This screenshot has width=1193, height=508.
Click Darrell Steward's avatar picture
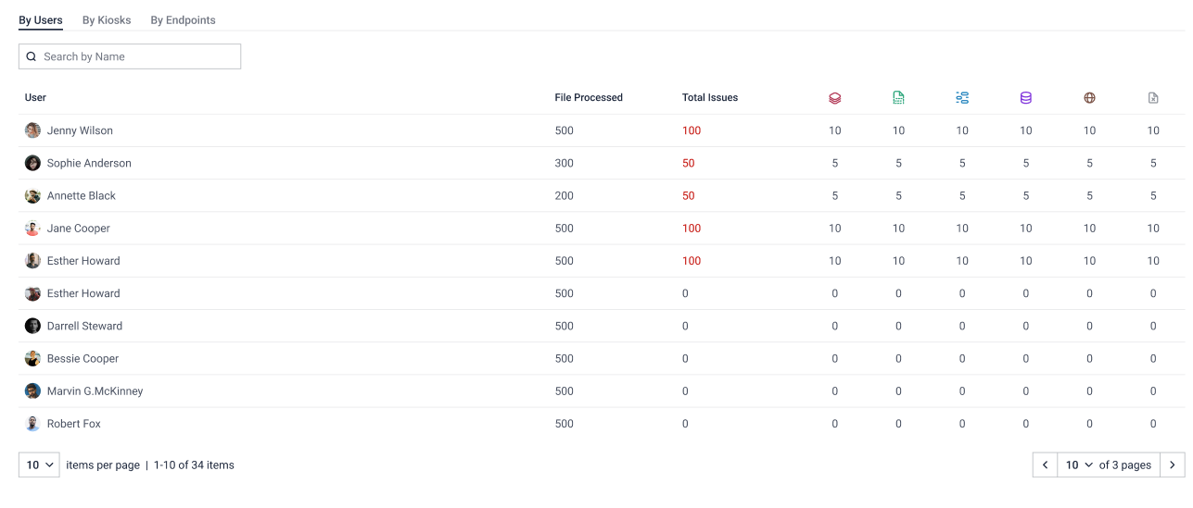[32, 326]
